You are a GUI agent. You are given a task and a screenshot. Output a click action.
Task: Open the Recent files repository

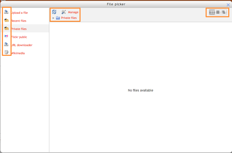(19, 21)
